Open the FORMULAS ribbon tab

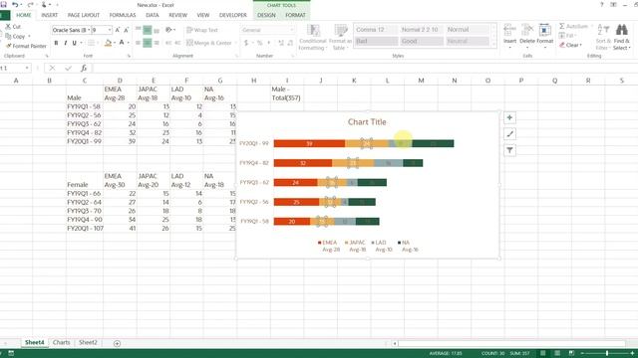tap(123, 15)
